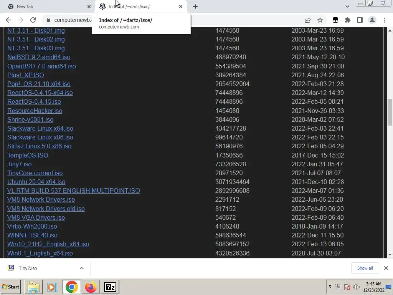Open ReactOS-0.4.15.iso link
Viewport: 393px width, 295px height.
34,101
